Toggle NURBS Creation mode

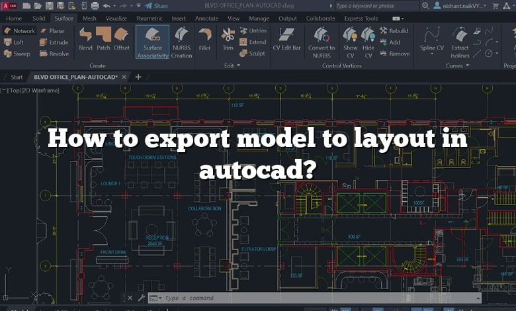coord(181,42)
